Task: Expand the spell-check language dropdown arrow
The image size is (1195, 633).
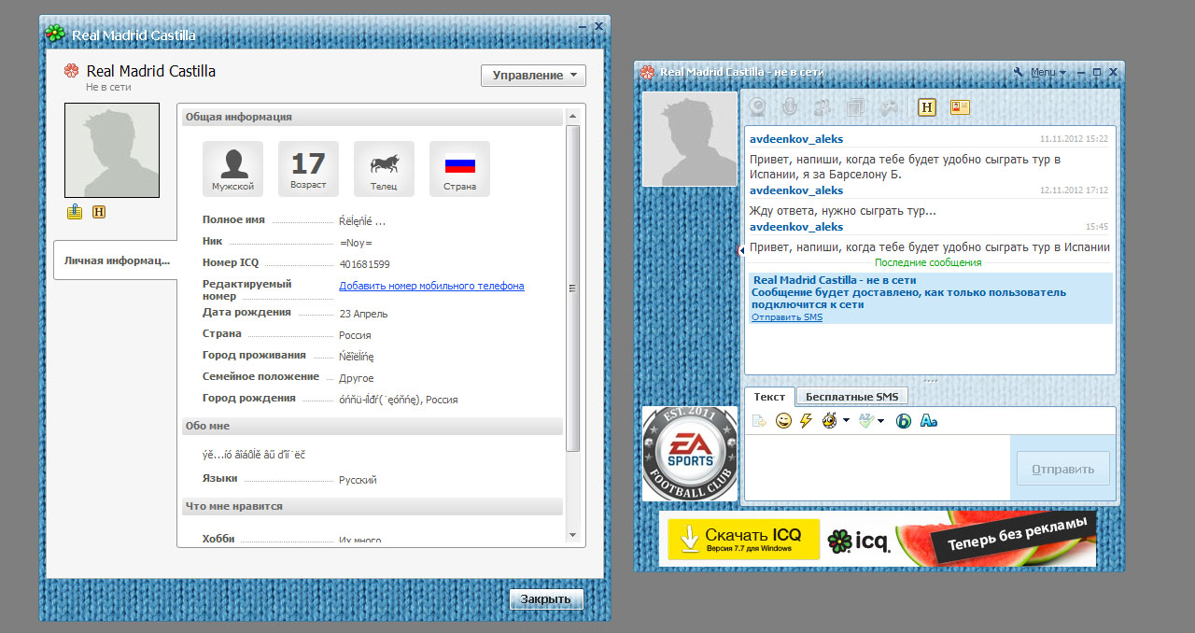Action: (880, 421)
